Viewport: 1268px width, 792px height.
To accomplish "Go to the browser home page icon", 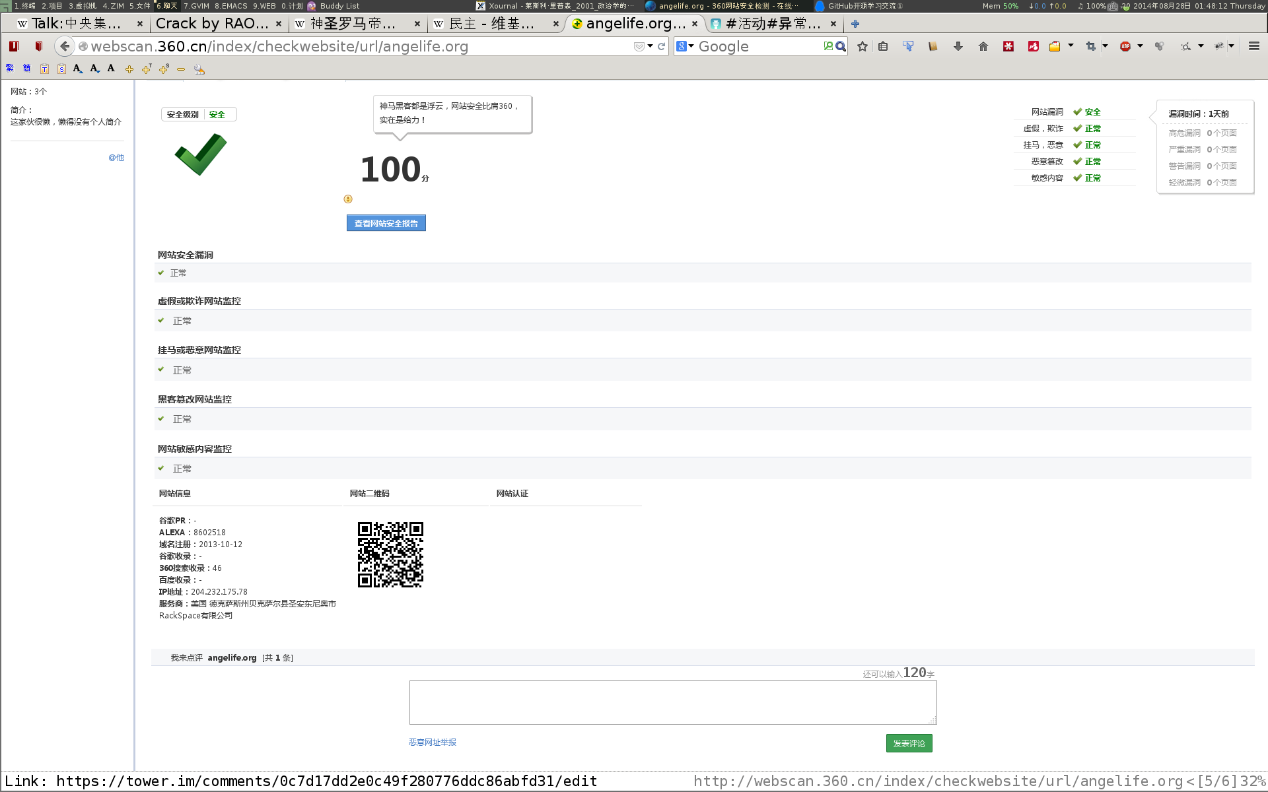I will 983,46.
